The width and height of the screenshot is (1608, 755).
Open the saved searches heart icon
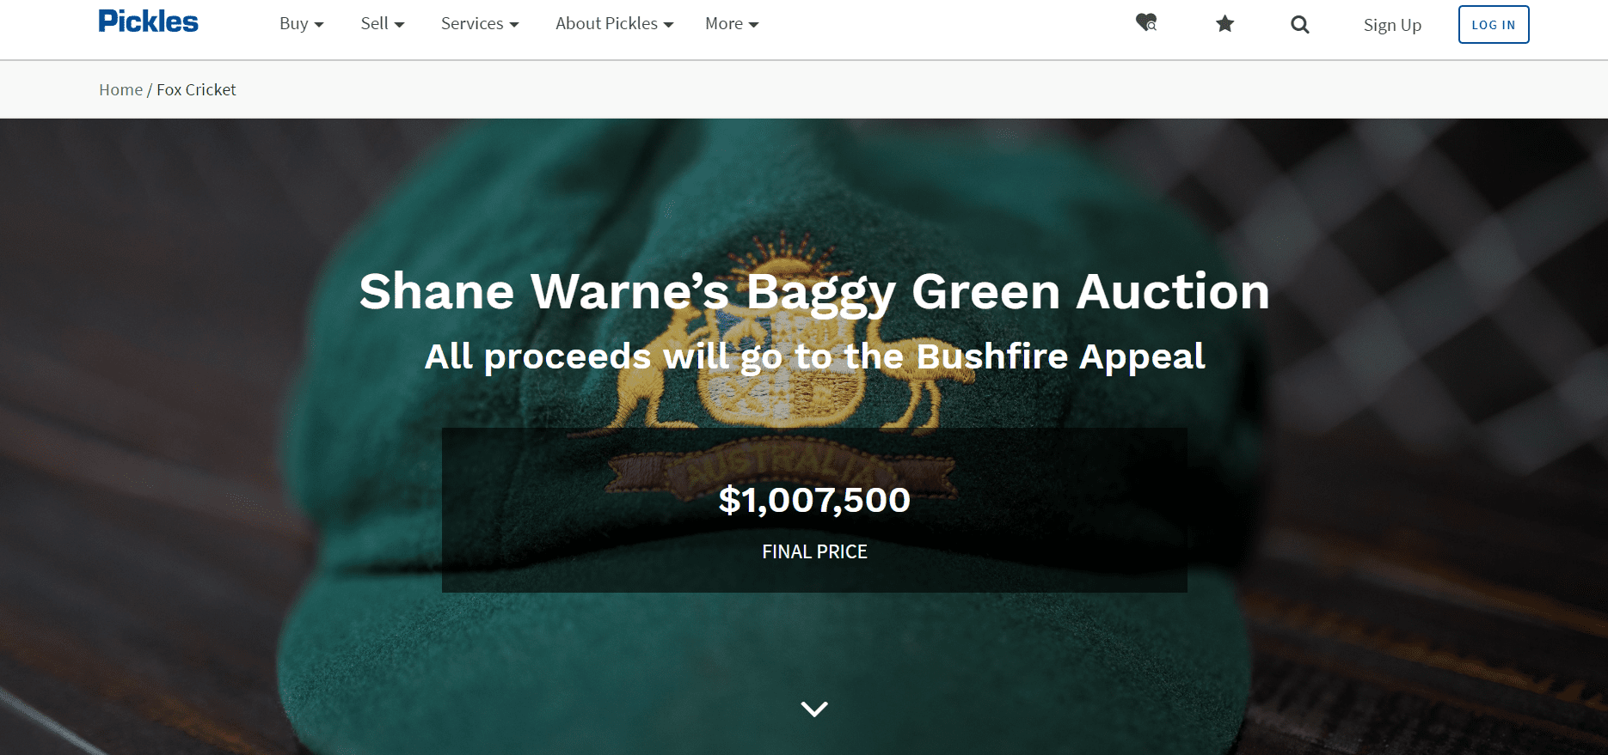[x=1146, y=23]
